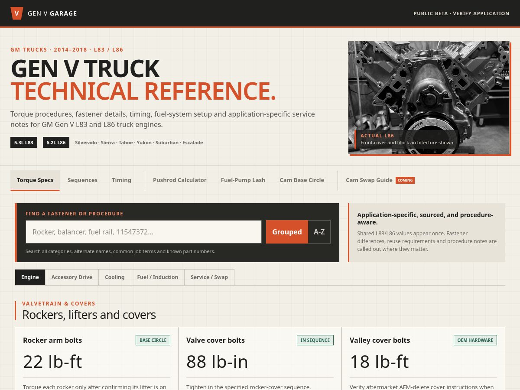
Task: Click the Application-specific, sourced info heading
Action: (425, 218)
